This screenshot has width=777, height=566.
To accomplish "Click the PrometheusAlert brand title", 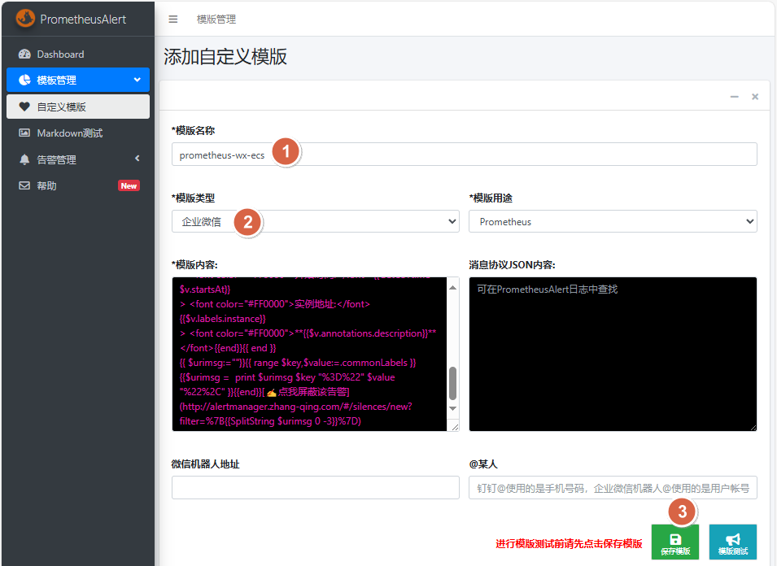I will click(83, 20).
